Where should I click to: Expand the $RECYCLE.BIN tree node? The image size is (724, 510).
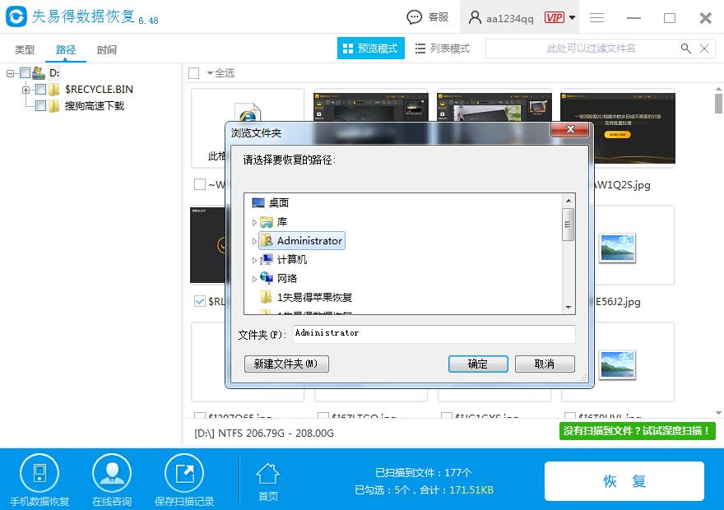26,90
